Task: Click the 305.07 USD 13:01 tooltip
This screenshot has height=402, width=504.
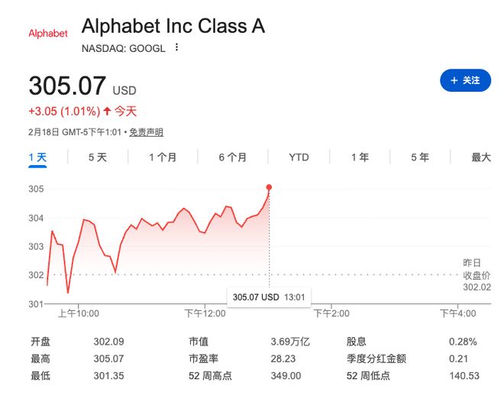Action: 269,297
